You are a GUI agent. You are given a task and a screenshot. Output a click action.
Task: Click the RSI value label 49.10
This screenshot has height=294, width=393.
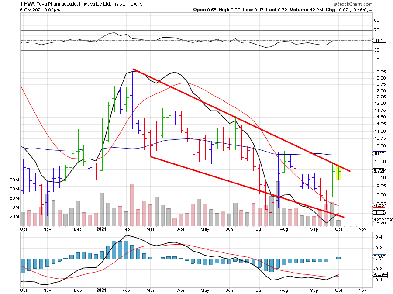pos(379,41)
